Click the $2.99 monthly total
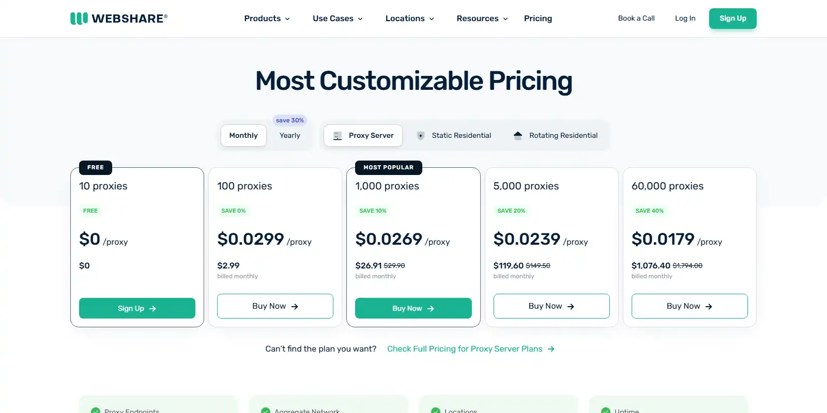827x413 pixels. (228, 266)
